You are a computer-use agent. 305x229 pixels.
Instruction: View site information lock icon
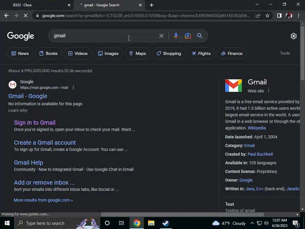coord(38,16)
